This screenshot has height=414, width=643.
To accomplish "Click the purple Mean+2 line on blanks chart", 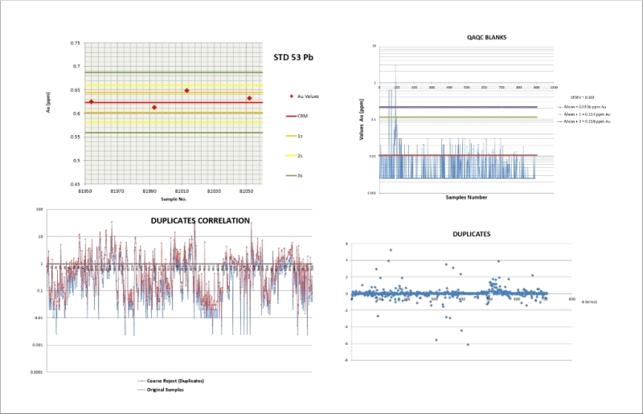I will tap(458, 107).
